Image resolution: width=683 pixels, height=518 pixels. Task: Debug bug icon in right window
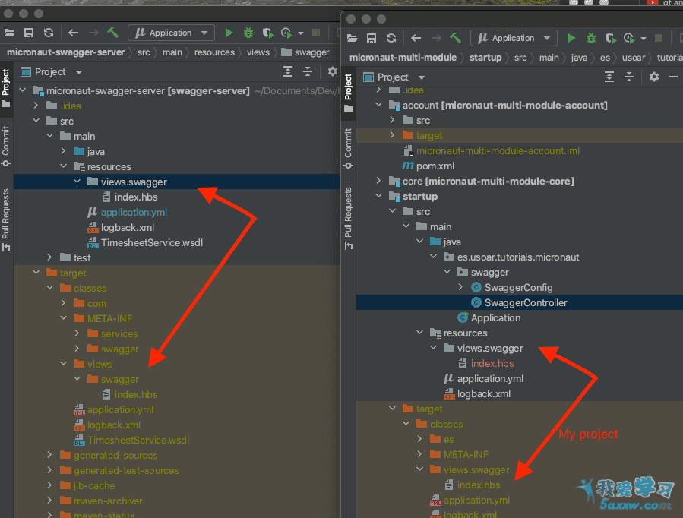590,38
